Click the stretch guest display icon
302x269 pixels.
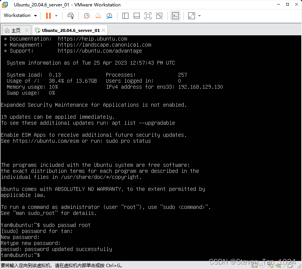pos(192,16)
